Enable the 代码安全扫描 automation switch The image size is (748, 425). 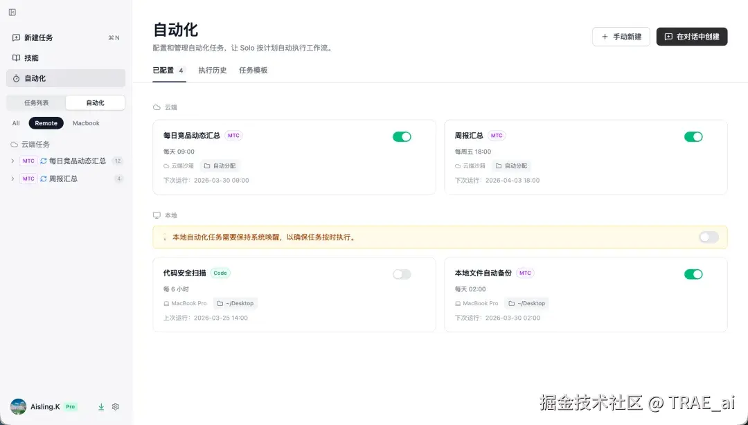click(x=402, y=274)
